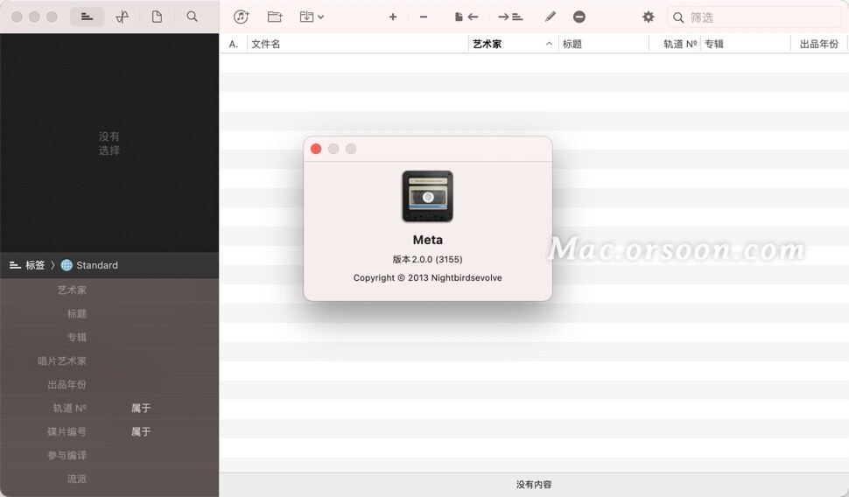Click the 筛选 filter search field

pos(754,17)
